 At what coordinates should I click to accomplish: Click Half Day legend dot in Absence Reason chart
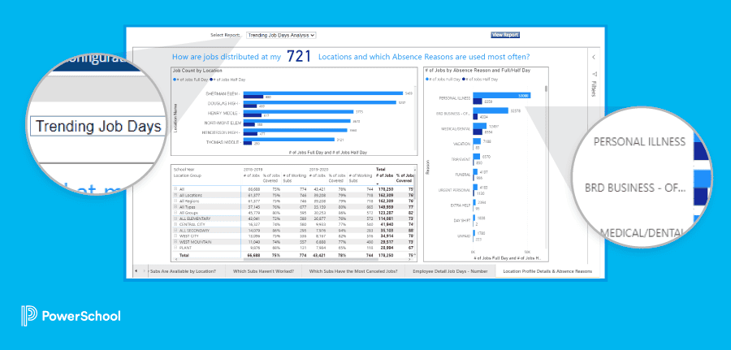(463, 79)
